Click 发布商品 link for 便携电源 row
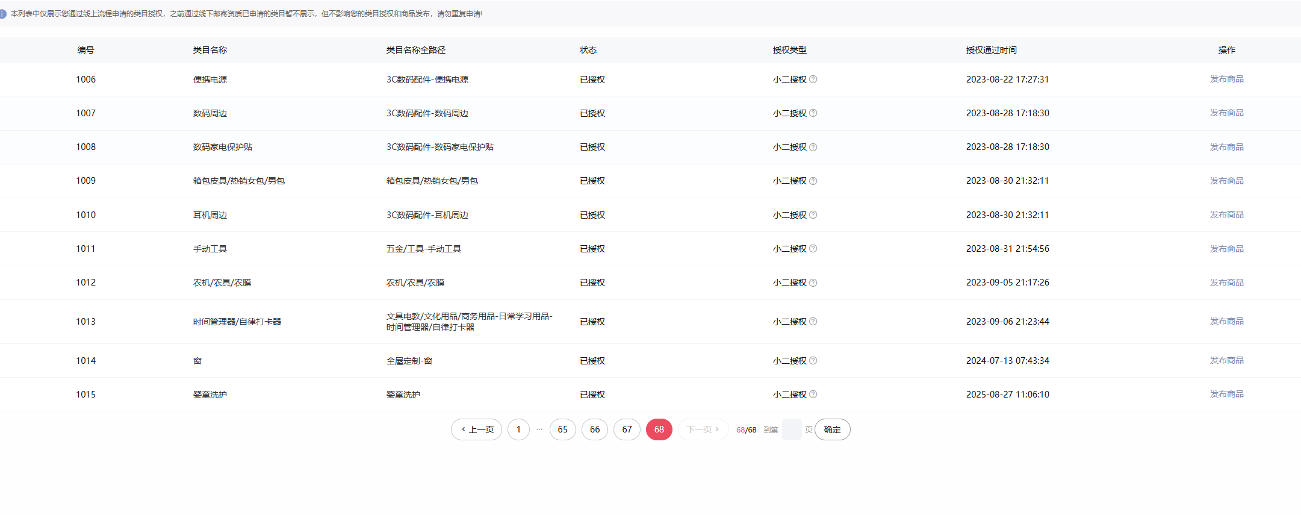 1226,80
